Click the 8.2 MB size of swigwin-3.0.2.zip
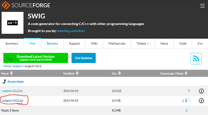The image size is (208, 115). point(116,101)
